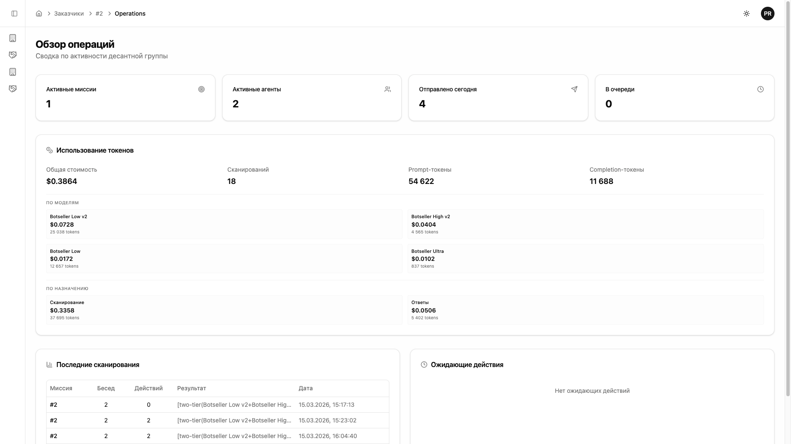Screen dimensions: 791x444
Task: Open the upper handshake icon in sidebar
Action: tap(13, 55)
